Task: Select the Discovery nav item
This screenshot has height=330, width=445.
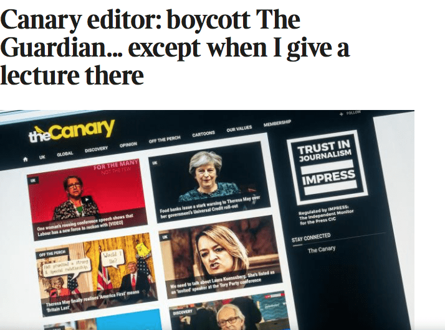Action: 96,149
